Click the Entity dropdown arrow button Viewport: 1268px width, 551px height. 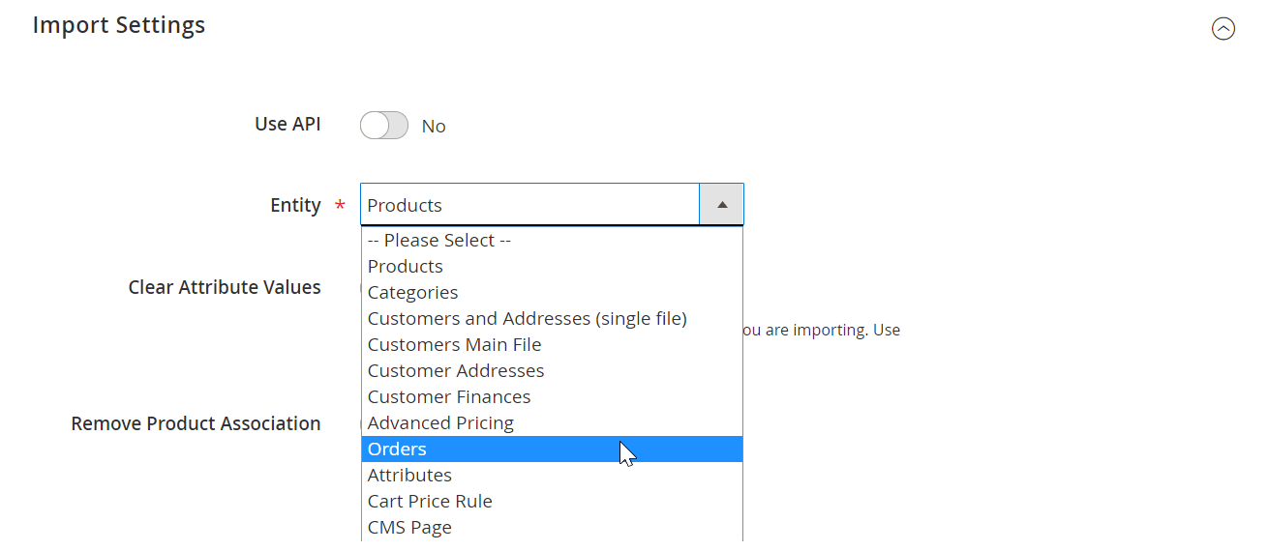point(721,205)
